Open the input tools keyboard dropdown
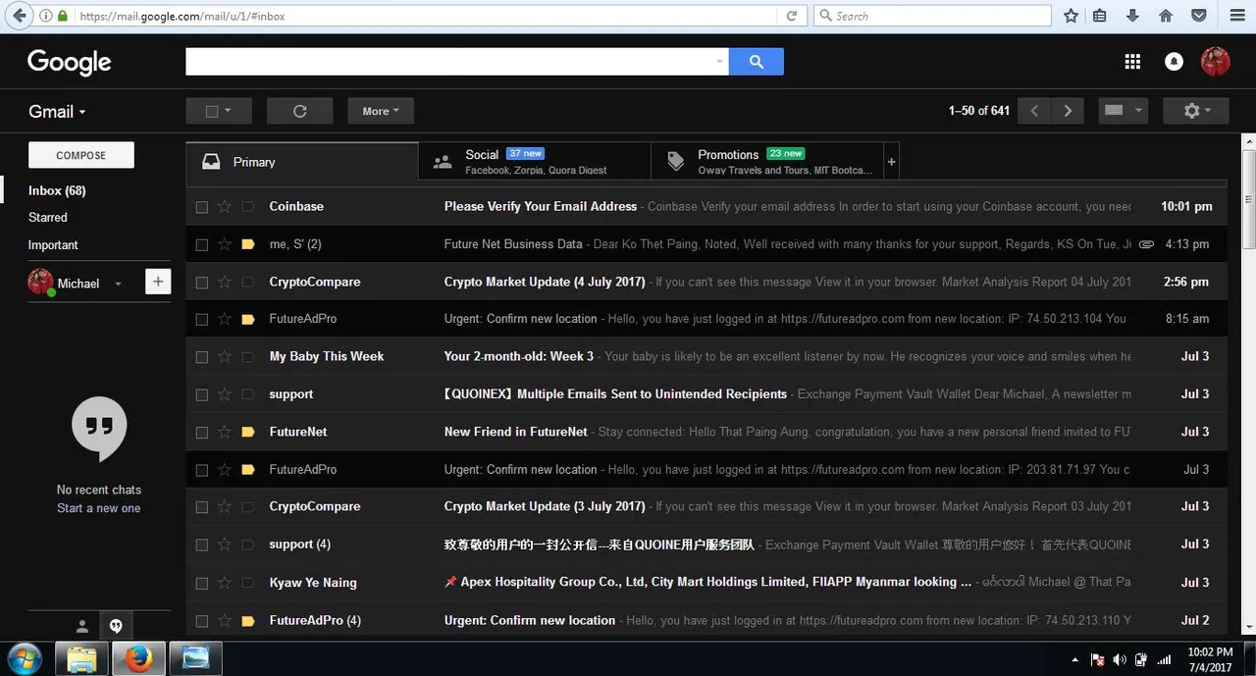1256x676 pixels. 1122,111
